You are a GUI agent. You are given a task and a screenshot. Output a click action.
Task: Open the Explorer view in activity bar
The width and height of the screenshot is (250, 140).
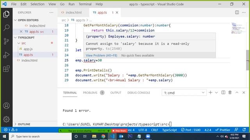[x=6, y=14]
